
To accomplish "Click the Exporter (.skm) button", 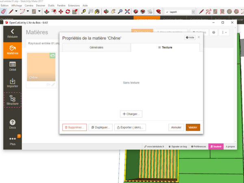I will click(130, 127).
